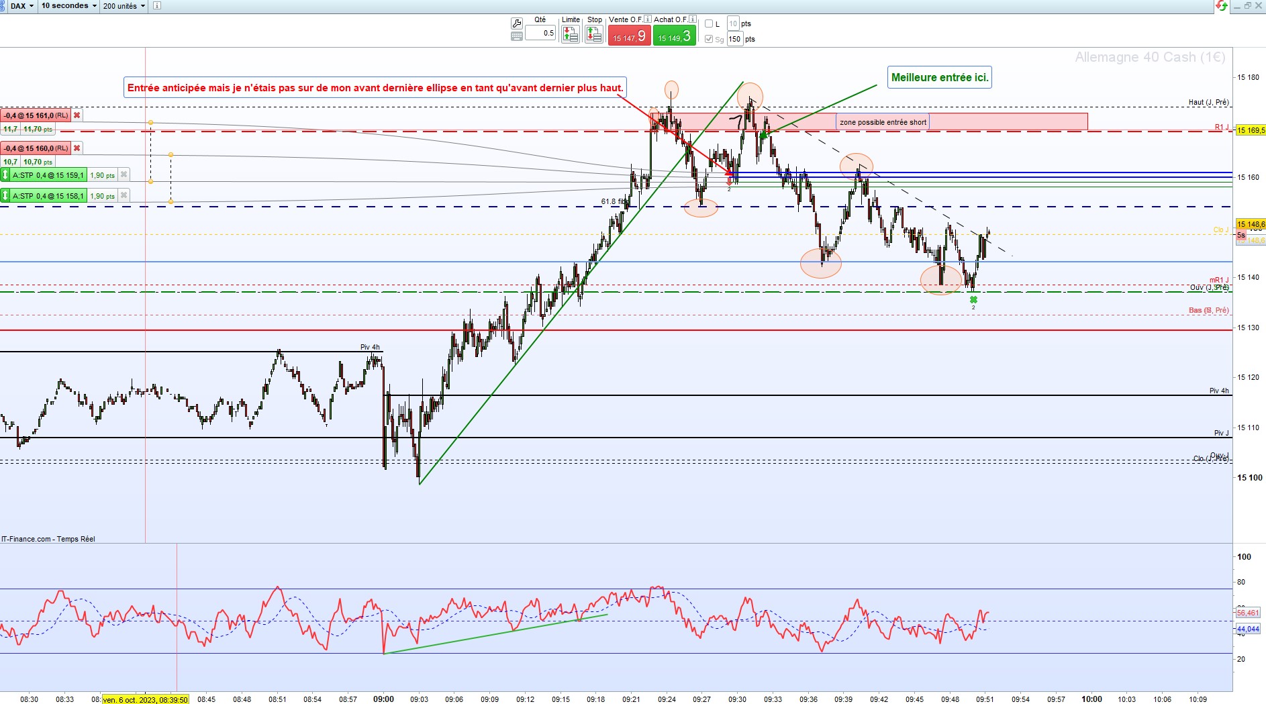Click the 'Meilleure entrée ici.' annotation box
The width and height of the screenshot is (1266, 704).
coord(940,77)
